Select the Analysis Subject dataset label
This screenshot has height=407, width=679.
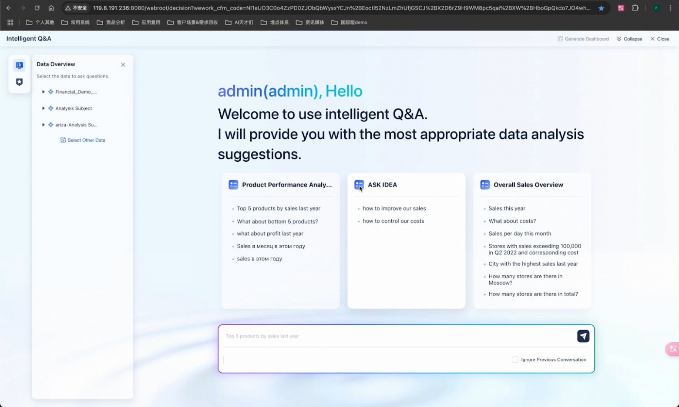pos(74,108)
